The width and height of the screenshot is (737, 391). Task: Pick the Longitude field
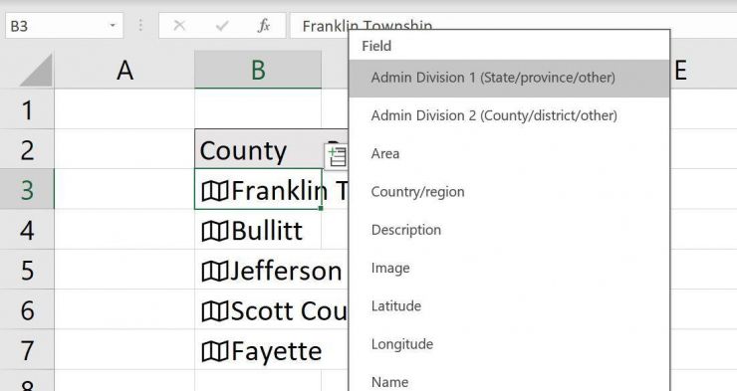[x=509, y=344]
